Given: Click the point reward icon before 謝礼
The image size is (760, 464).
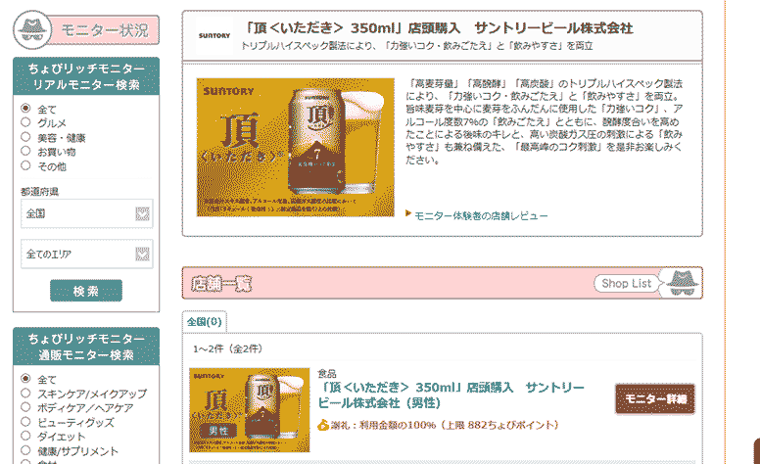Looking at the screenshot, I should point(323,425).
